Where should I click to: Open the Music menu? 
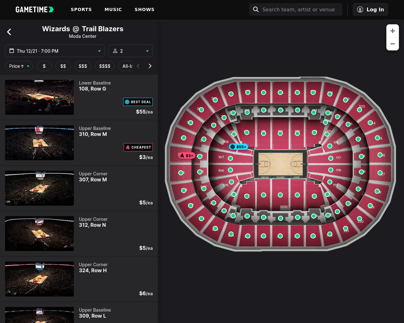click(x=113, y=9)
